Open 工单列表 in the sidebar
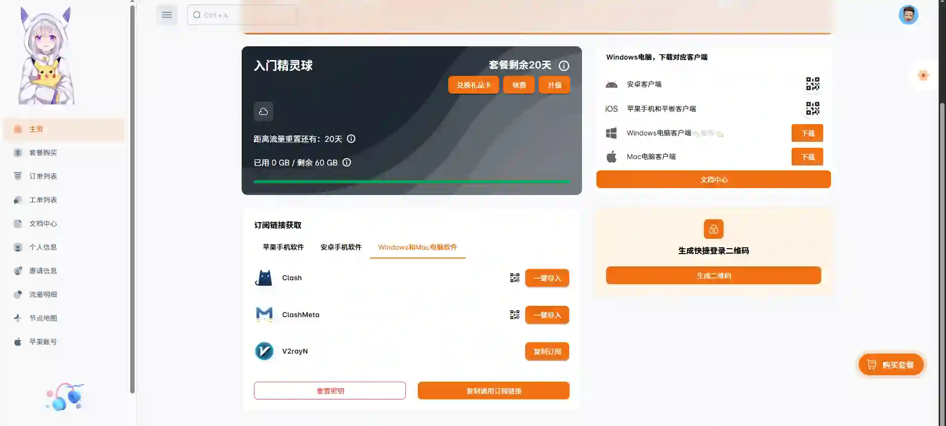This screenshot has width=946, height=426. [x=64, y=200]
